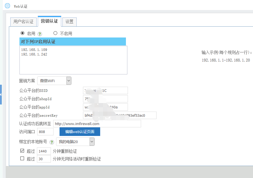
Task: Select the 不启用 radio button
Action: [x=56, y=33]
